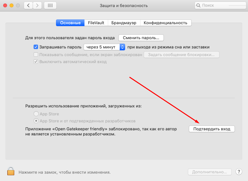Toggle "Выключить автоматический вход" checkbox
Screen dimensions: 248x181
tap(36, 62)
